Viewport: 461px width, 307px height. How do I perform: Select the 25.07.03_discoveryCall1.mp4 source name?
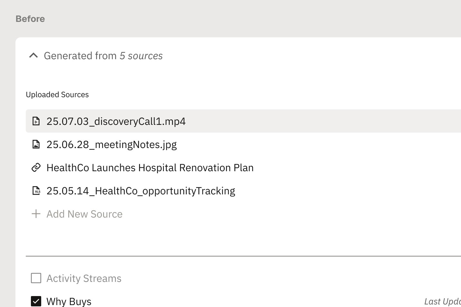click(116, 121)
